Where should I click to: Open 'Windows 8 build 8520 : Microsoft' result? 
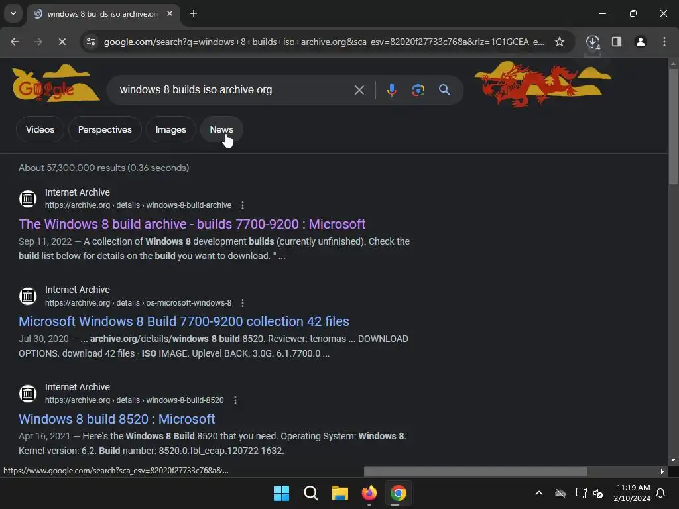117,419
